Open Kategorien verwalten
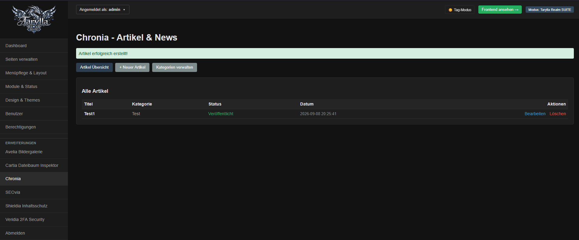Screen dimensions: 579x240 pos(175,67)
